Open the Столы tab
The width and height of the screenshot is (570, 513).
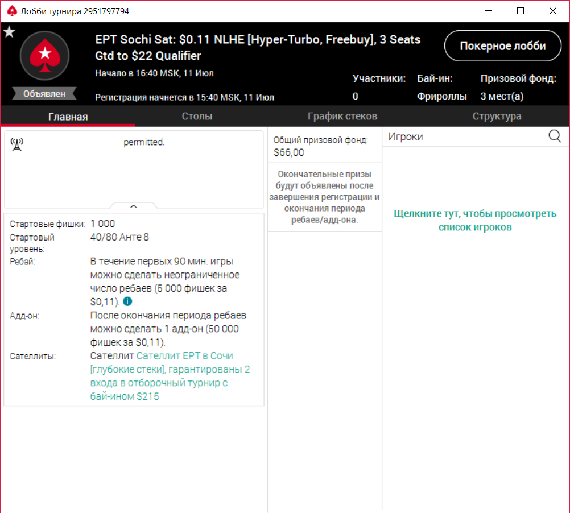(x=197, y=116)
